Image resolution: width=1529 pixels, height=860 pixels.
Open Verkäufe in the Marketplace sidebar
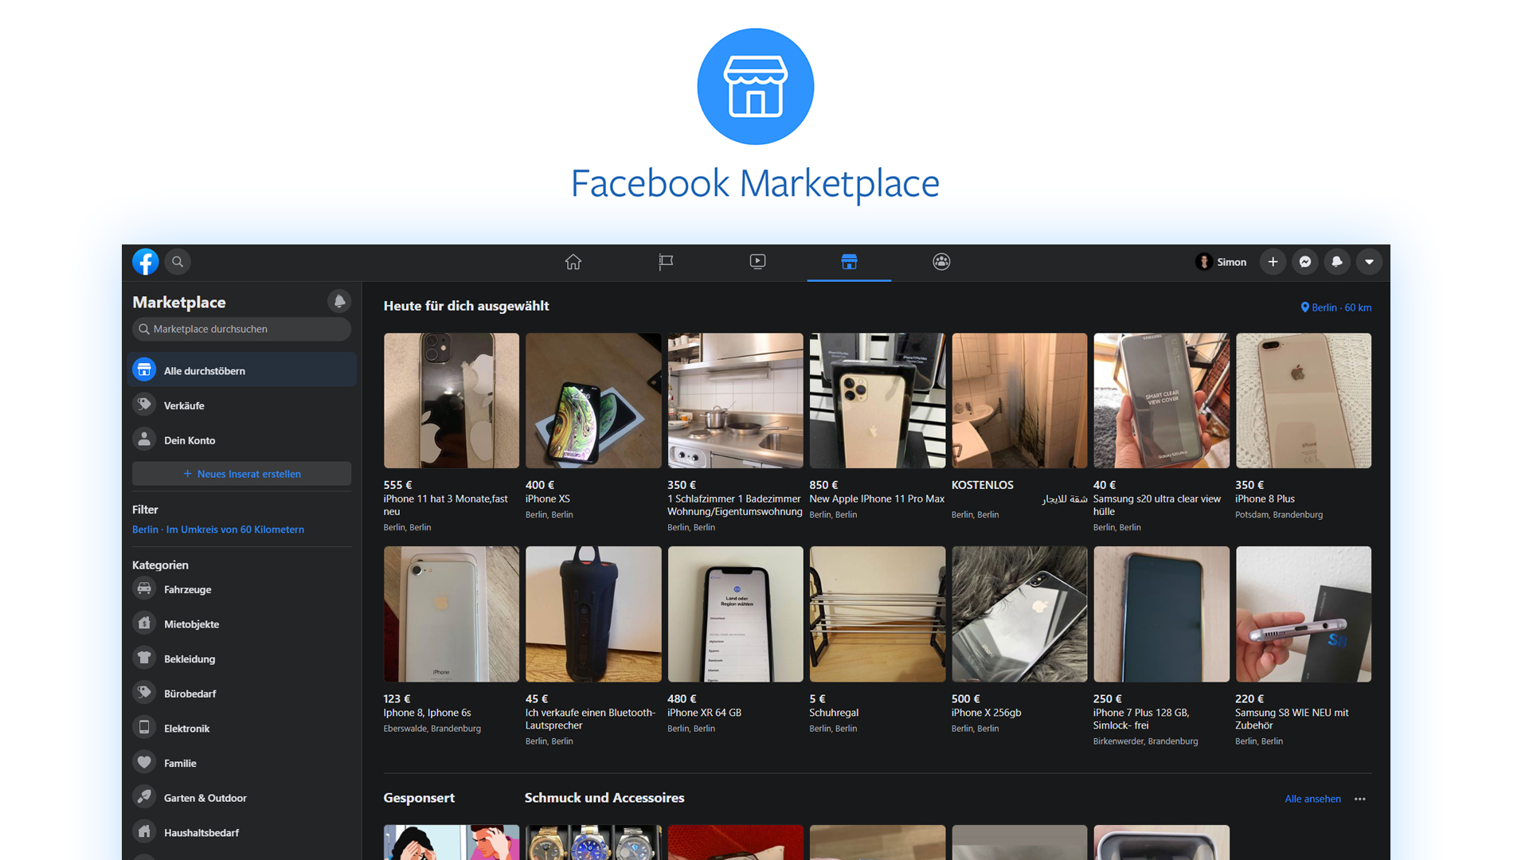pyautogui.click(x=182, y=405)
